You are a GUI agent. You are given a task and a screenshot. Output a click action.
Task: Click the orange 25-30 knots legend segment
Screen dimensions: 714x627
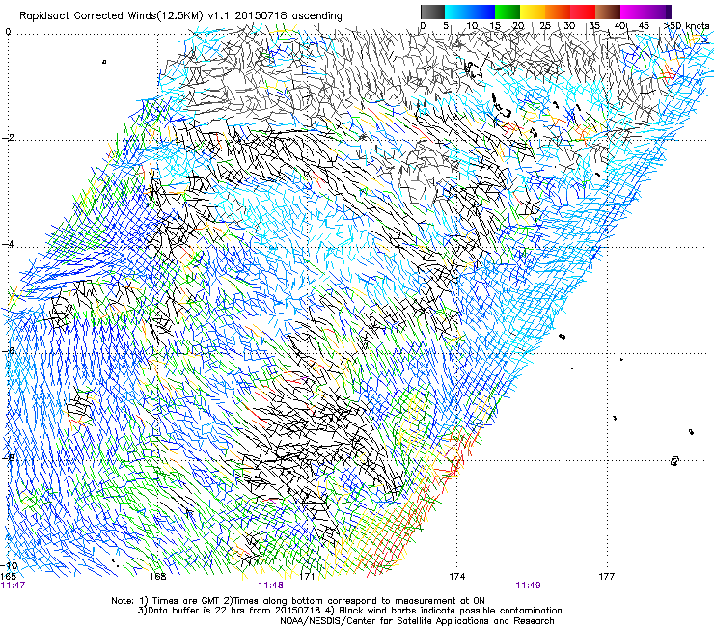[x=558, y=12]
